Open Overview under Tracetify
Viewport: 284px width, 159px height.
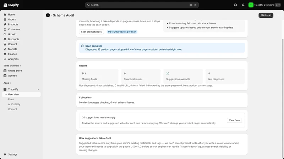tap(21, 94)
